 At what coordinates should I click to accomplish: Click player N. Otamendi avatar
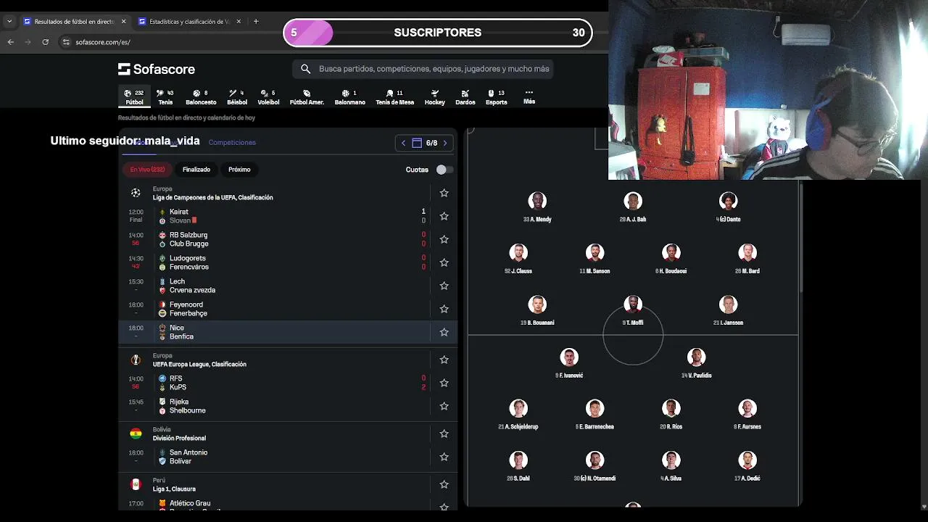tap(595, 460)
